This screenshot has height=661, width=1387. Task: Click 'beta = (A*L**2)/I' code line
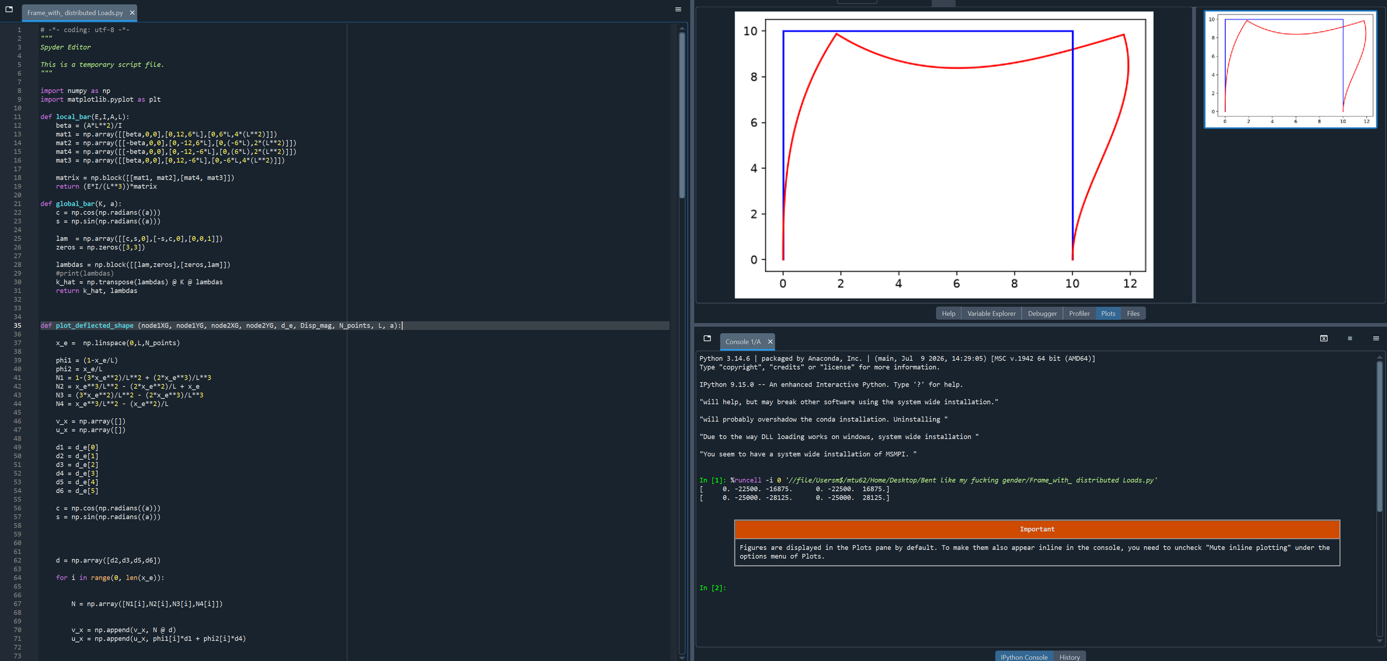tap(89, 126)
